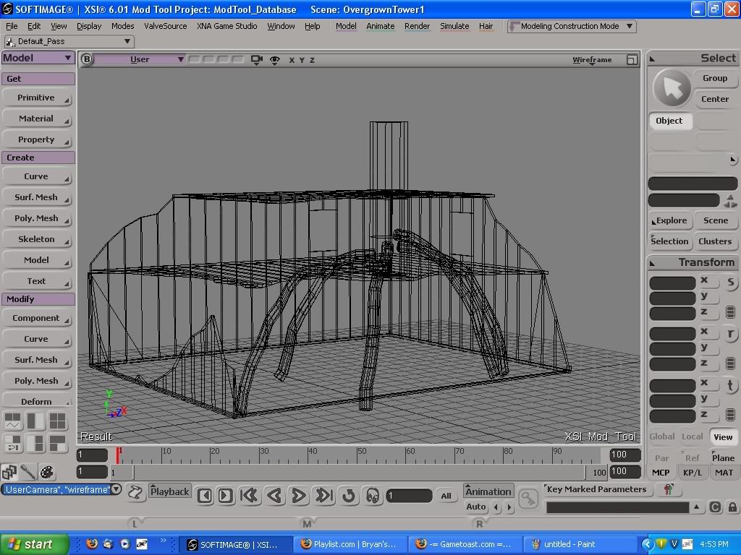This screenshot has width=741, height=555.
Task: Step to previous frame button
Action: pyautogui.click(x=205, y=496)
